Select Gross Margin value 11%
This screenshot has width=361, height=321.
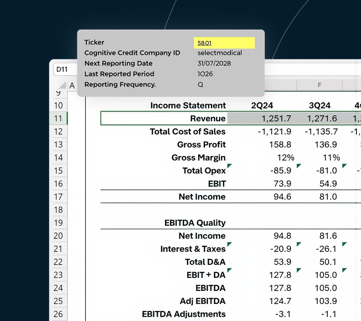click(331, 157)
